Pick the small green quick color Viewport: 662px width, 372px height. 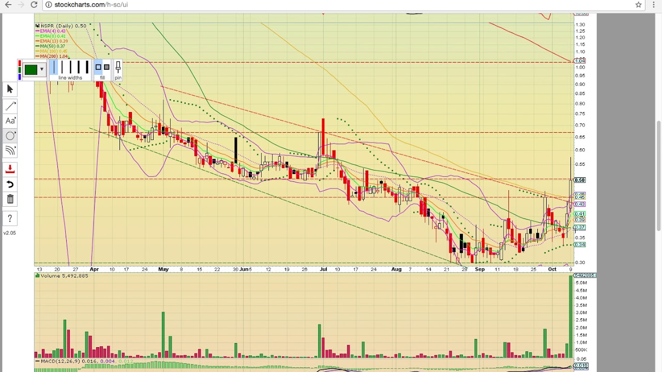tap(20, 70)
